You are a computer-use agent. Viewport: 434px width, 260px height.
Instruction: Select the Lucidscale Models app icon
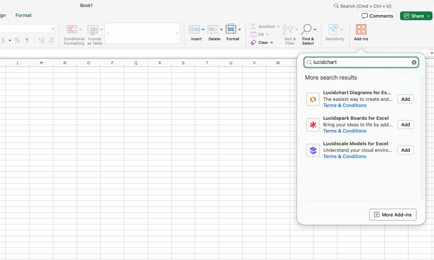point(313,150)
